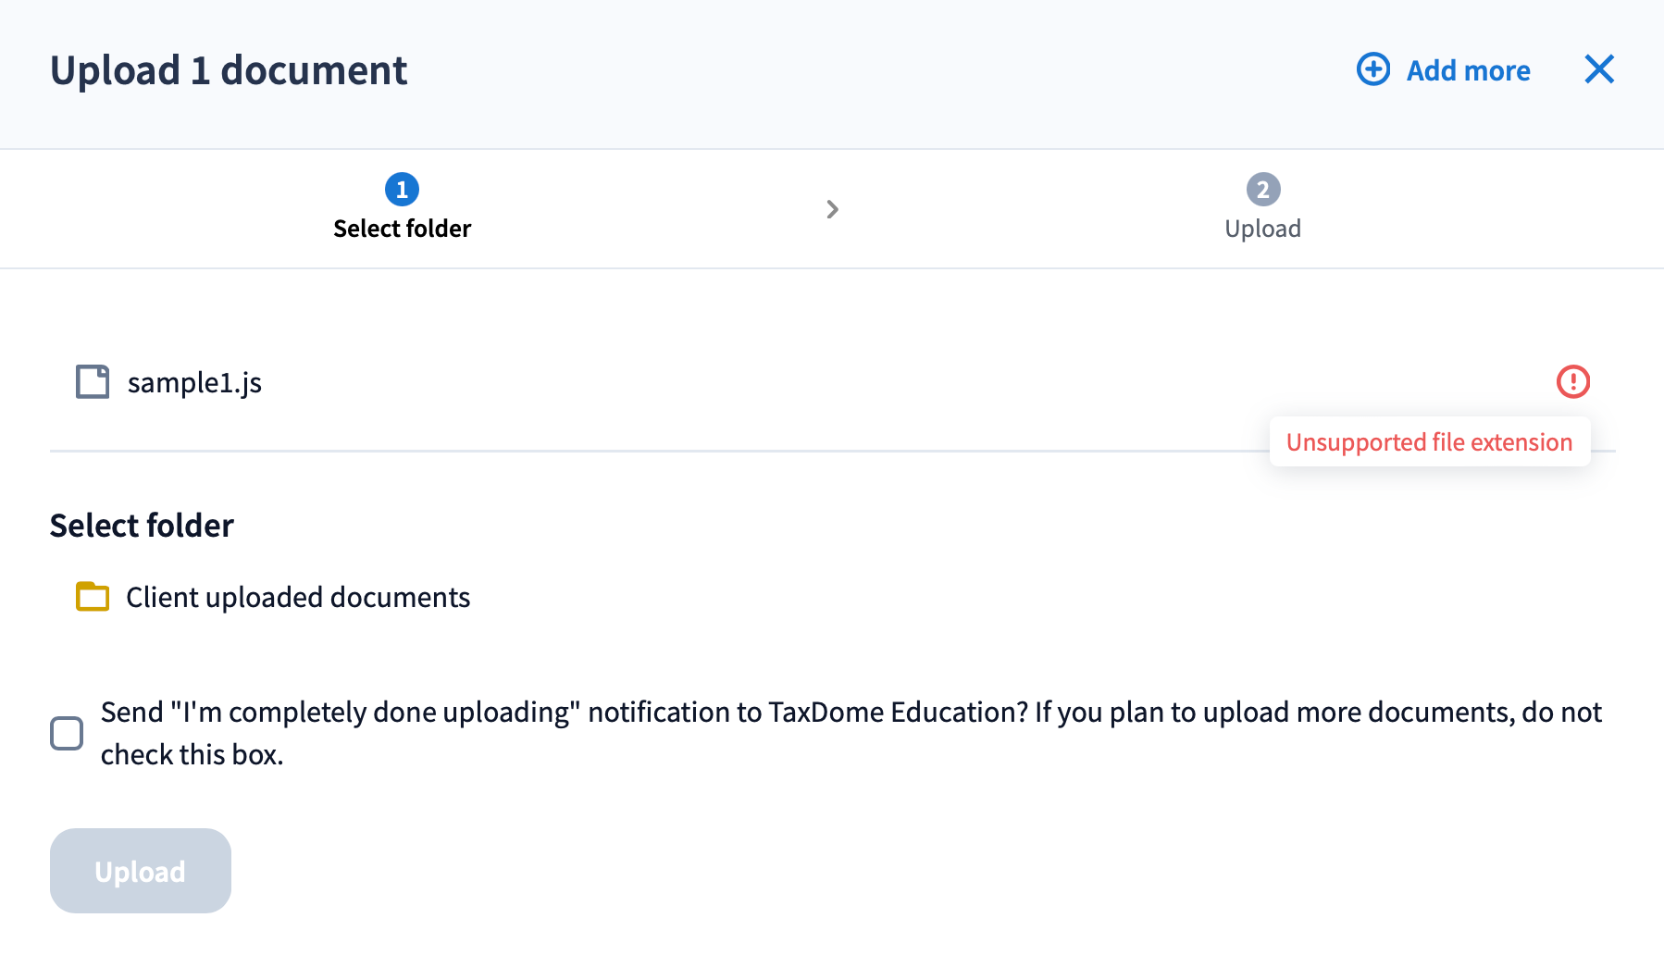Go to the Upload step label
The image size is (1664, 955).
click(x=1262, y=229)
